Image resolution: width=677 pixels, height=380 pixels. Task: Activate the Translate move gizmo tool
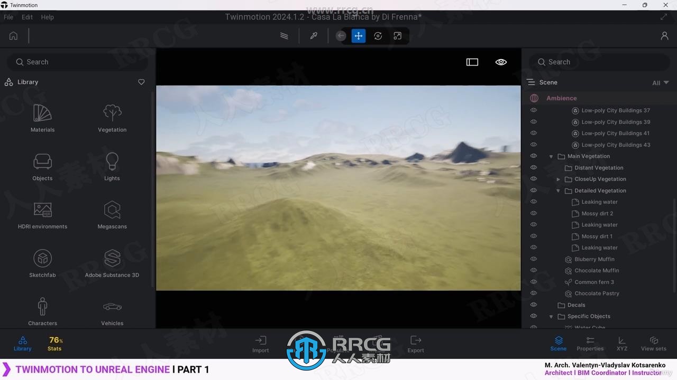pos(359,36)
